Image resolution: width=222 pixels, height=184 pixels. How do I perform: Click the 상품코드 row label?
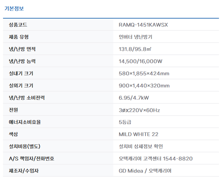click(18, 25)
